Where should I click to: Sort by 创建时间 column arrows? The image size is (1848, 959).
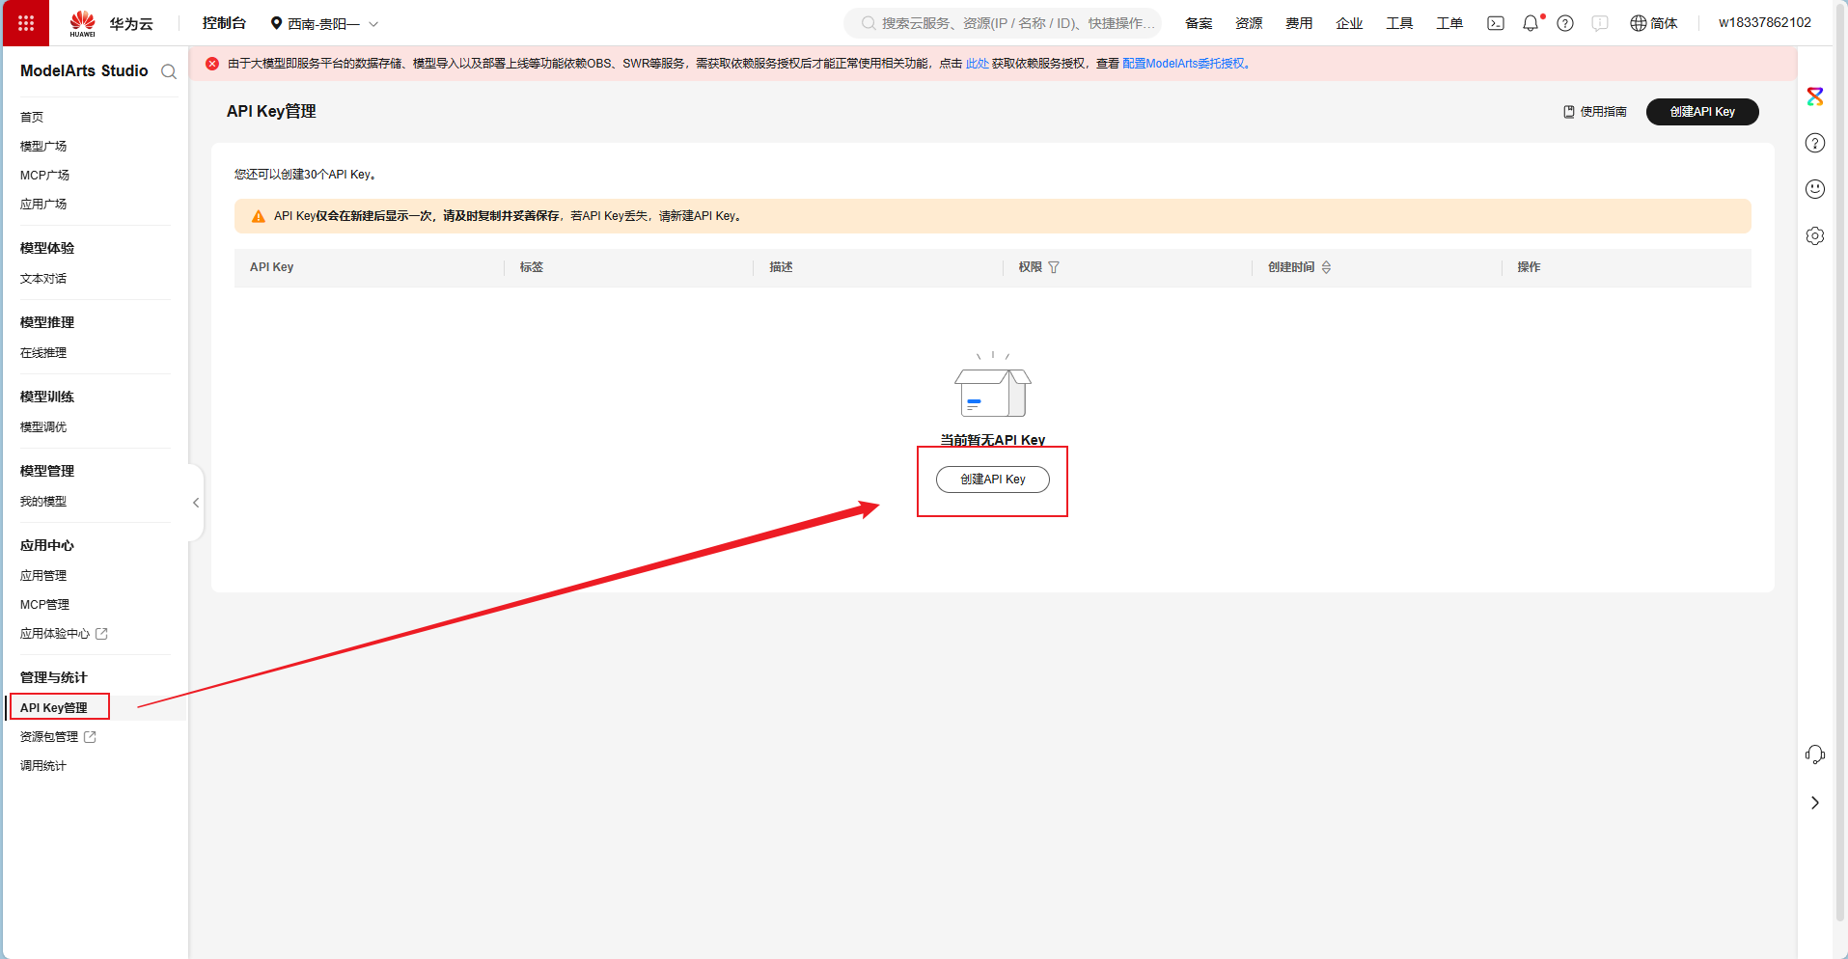pyautogui.click(x=1326, y=267)
